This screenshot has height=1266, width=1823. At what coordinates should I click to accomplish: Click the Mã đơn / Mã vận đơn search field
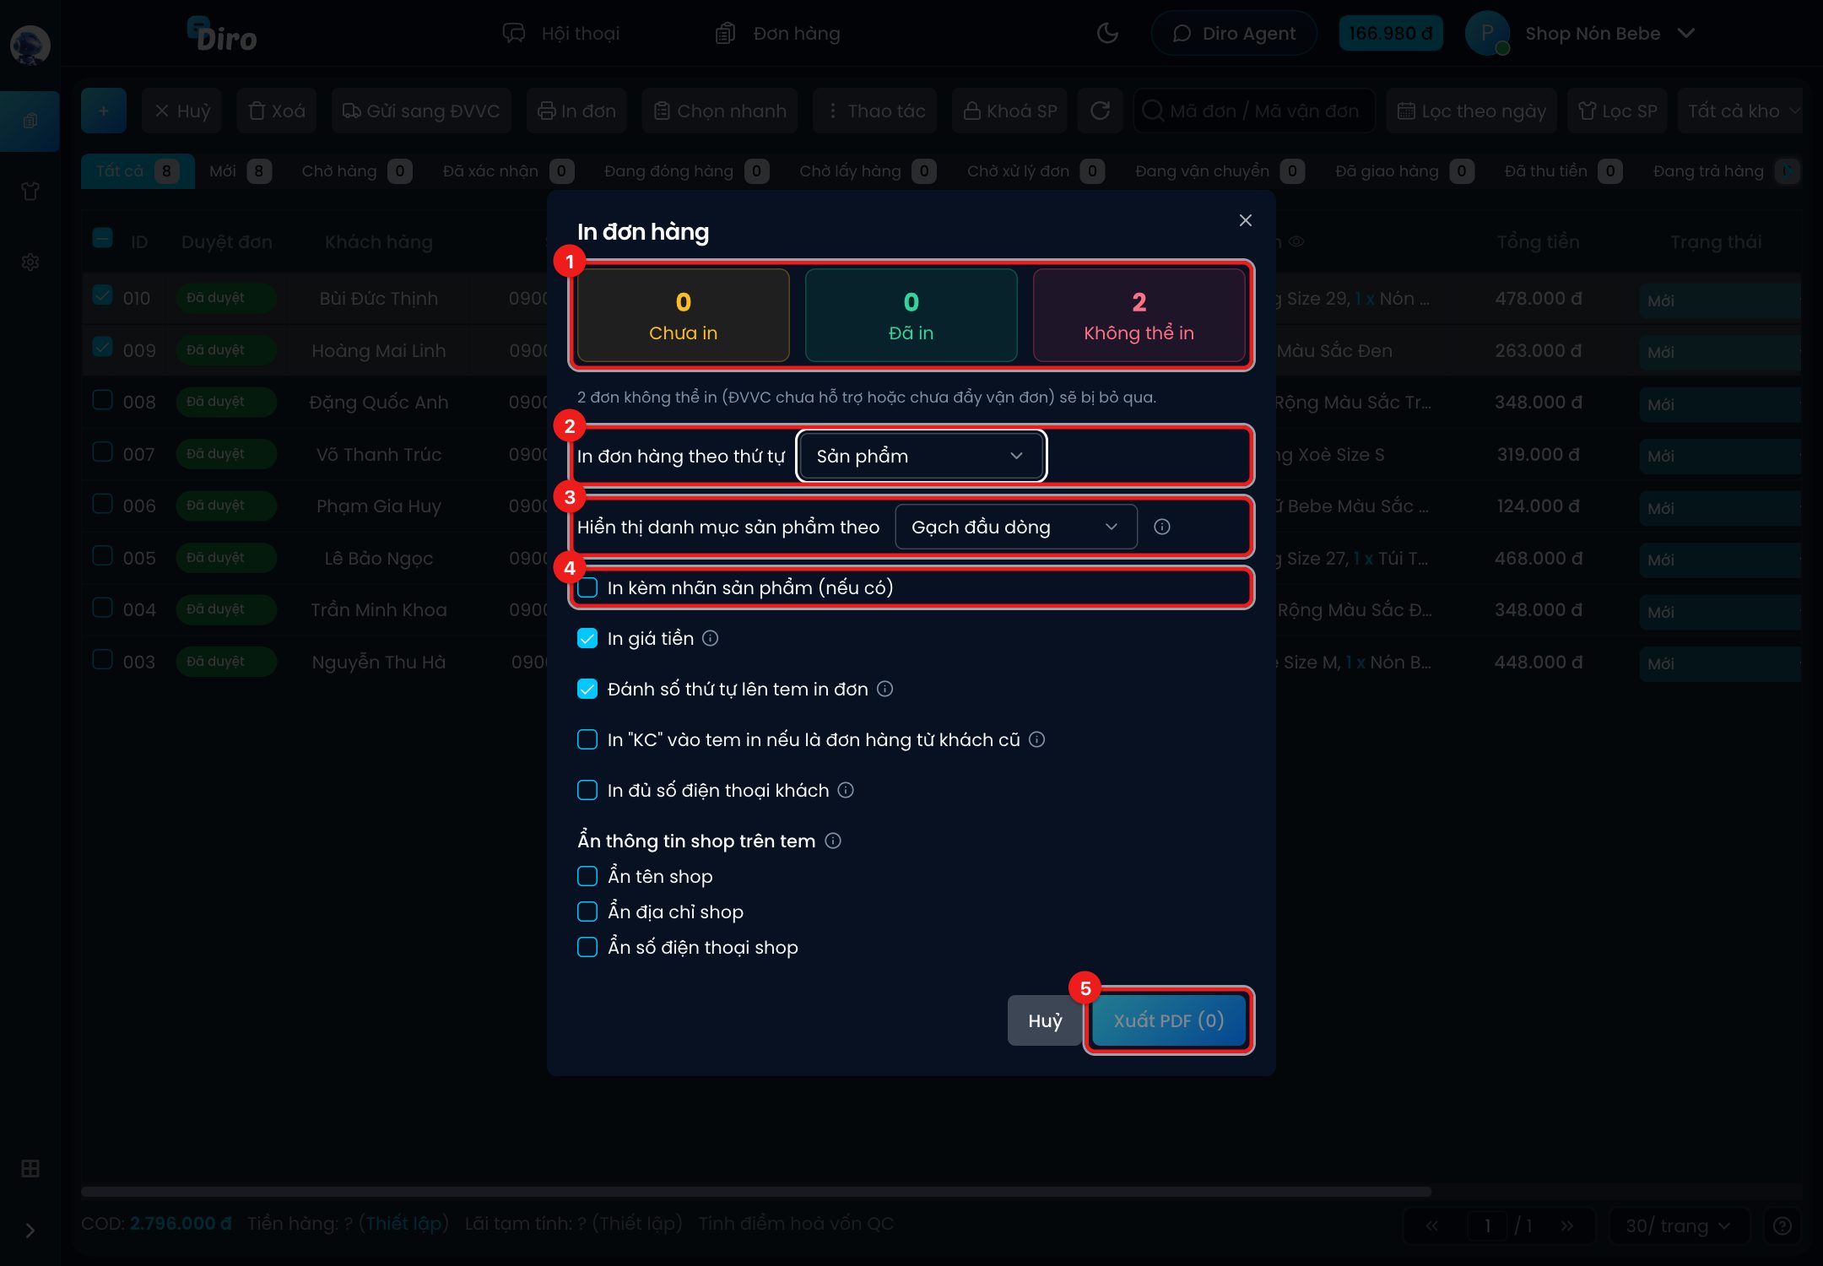[x=1254, y=111]
